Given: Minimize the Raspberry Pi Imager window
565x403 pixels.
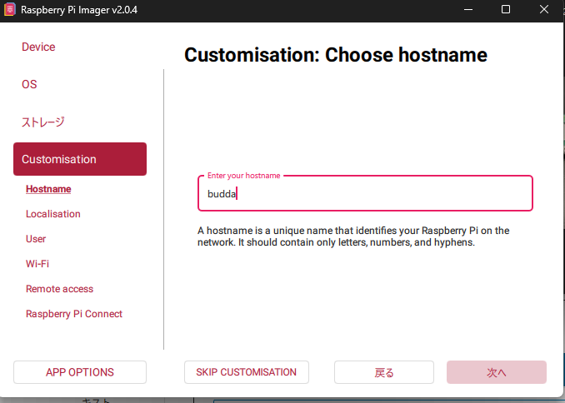Looking at the screenshot, I should click(467, 10).
